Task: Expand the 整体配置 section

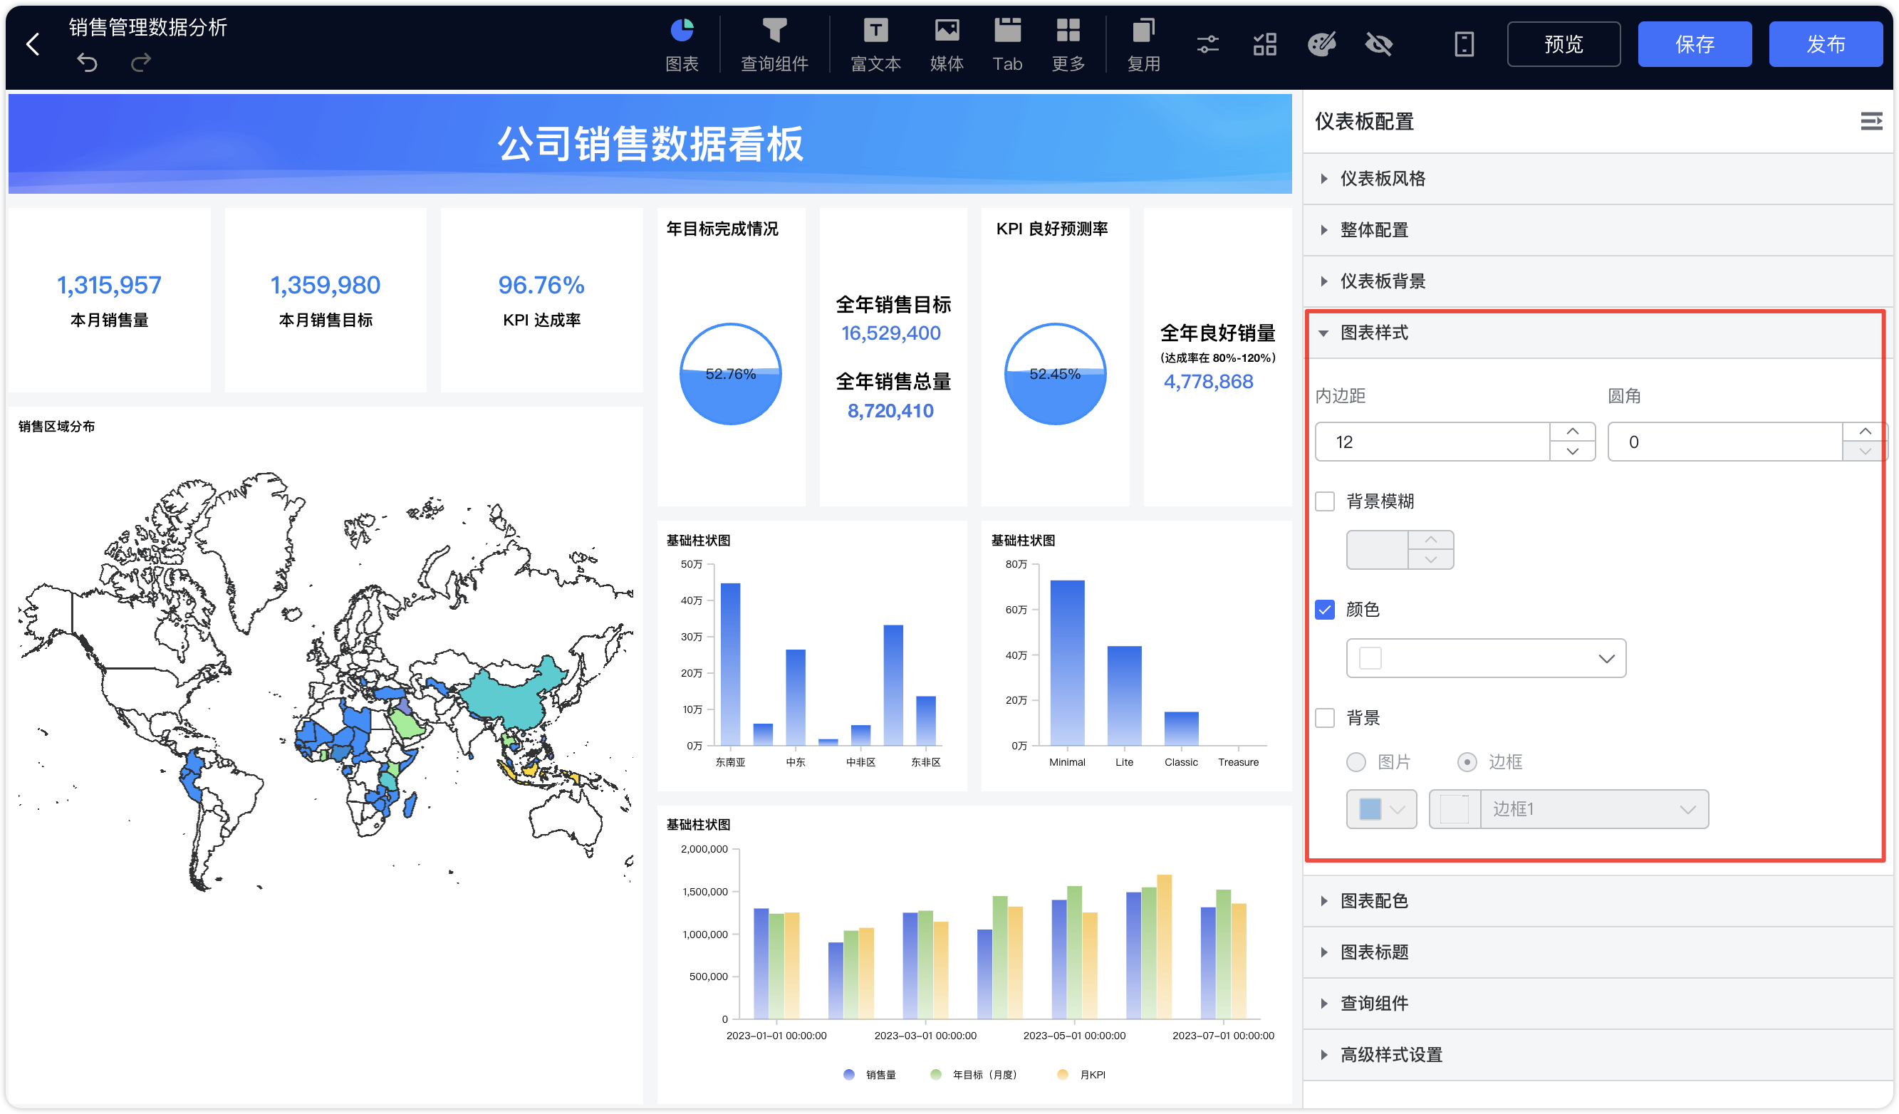Action: 1598,230
